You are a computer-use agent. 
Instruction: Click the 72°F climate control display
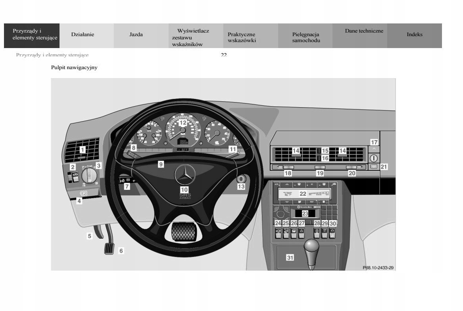304,194
